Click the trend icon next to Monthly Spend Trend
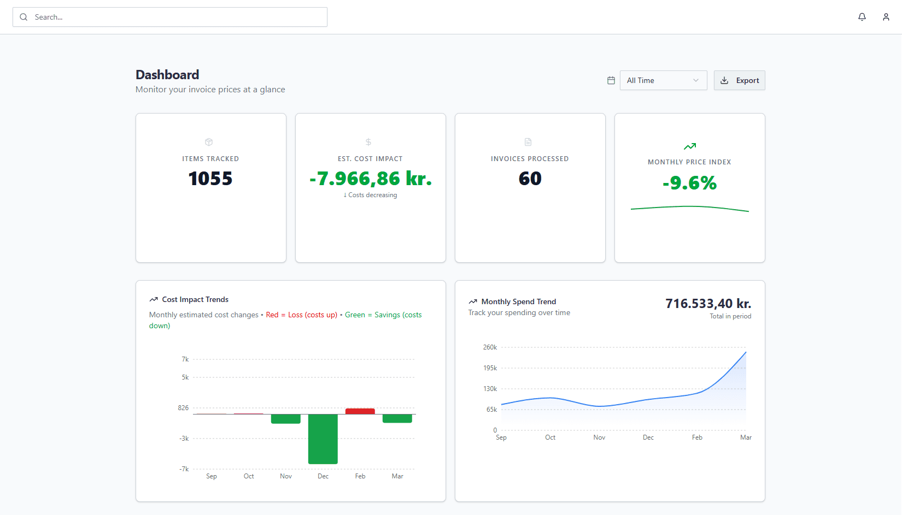Image resolution: width=902 pixels, height=515 pixels. tap(472, 301)
